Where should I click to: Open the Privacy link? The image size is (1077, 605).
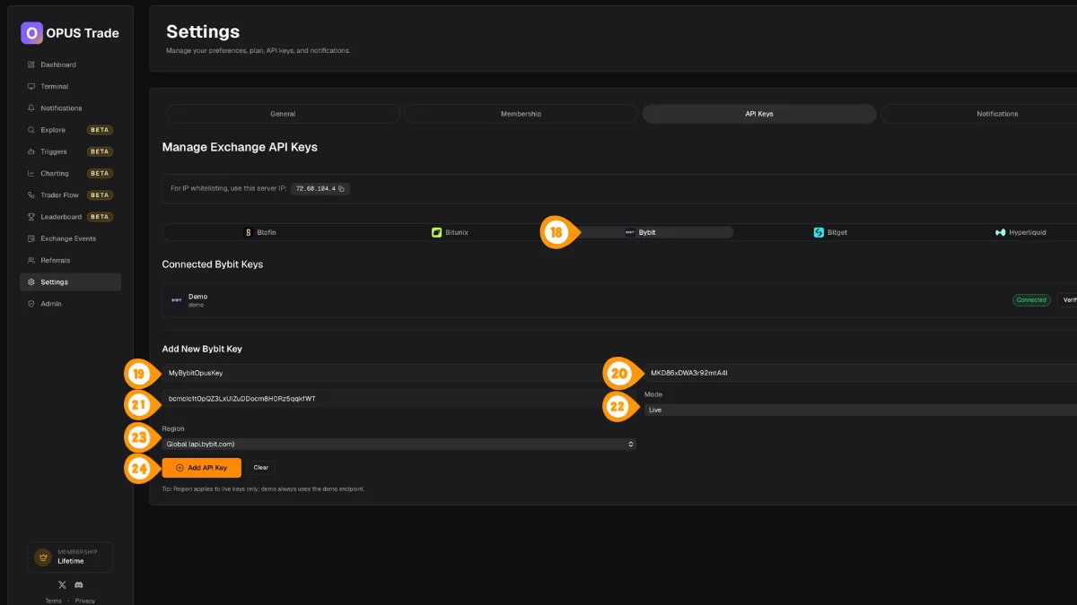[x=85, y=601]
